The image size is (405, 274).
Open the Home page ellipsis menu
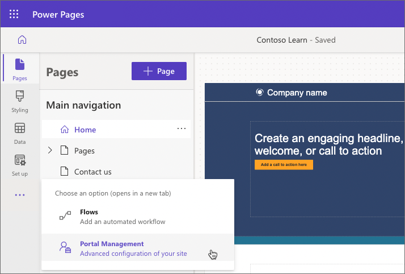182,128
